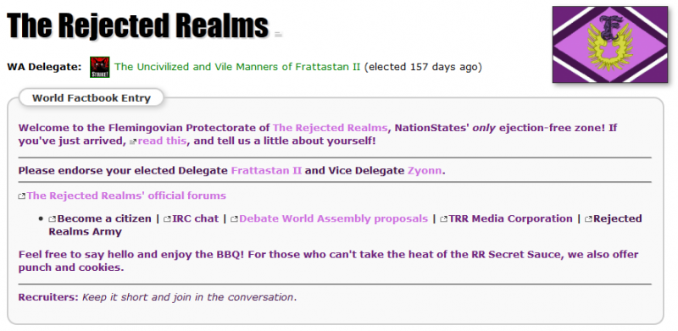Image resolution: width=678 pixels, height=331 pixels.
Task: Open the IRC chat link
Action: (x=196, y=218)
